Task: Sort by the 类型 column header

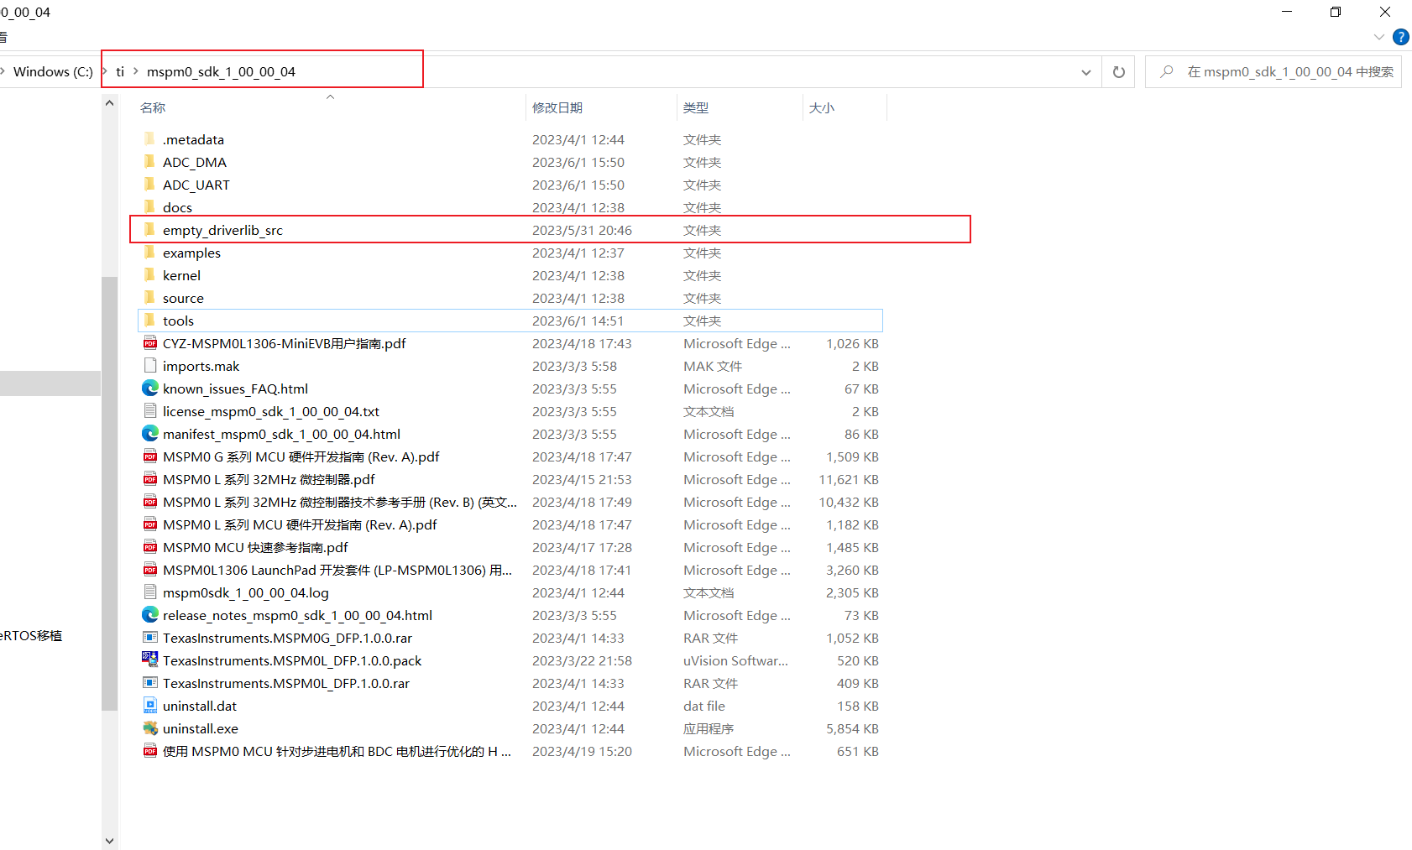Action: coord(696,107)
